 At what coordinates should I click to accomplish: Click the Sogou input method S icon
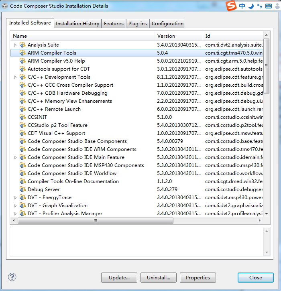click(x=231, y=6)
